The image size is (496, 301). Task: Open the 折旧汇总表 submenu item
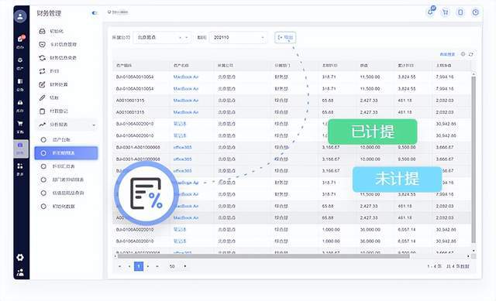(67, 166)
